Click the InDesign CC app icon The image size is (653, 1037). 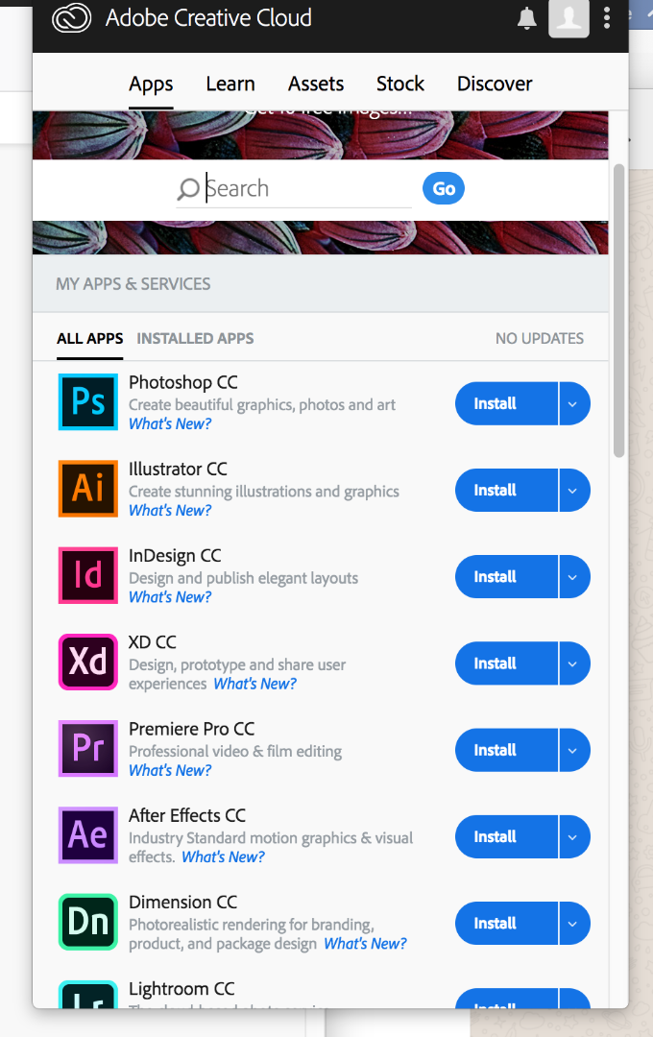point(87,575)
